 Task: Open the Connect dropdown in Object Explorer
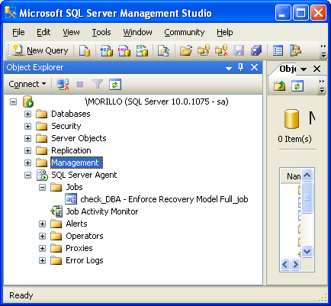[27, 84]
